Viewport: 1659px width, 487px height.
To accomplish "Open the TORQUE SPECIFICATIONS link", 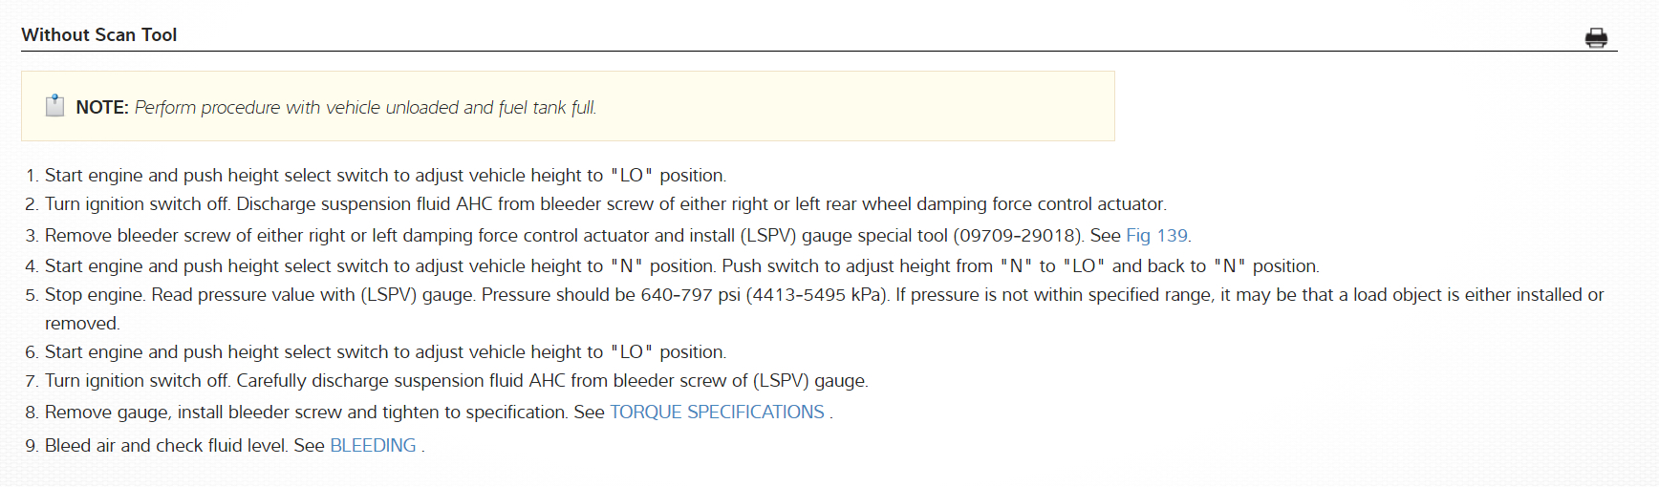I will click(717, 413).
